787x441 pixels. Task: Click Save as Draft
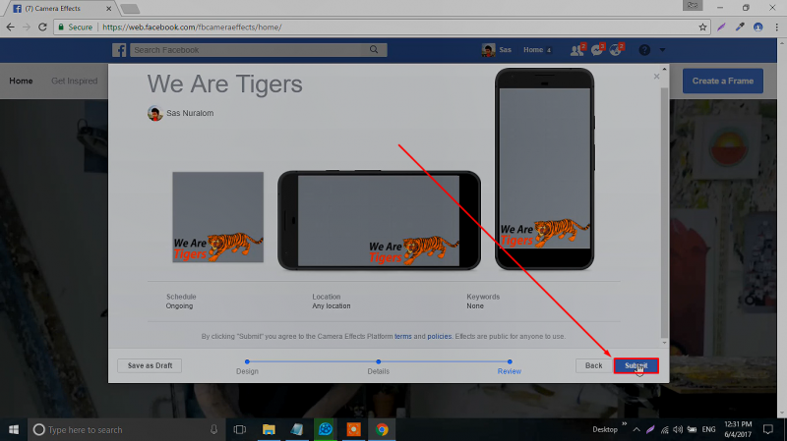pos(150,365)
